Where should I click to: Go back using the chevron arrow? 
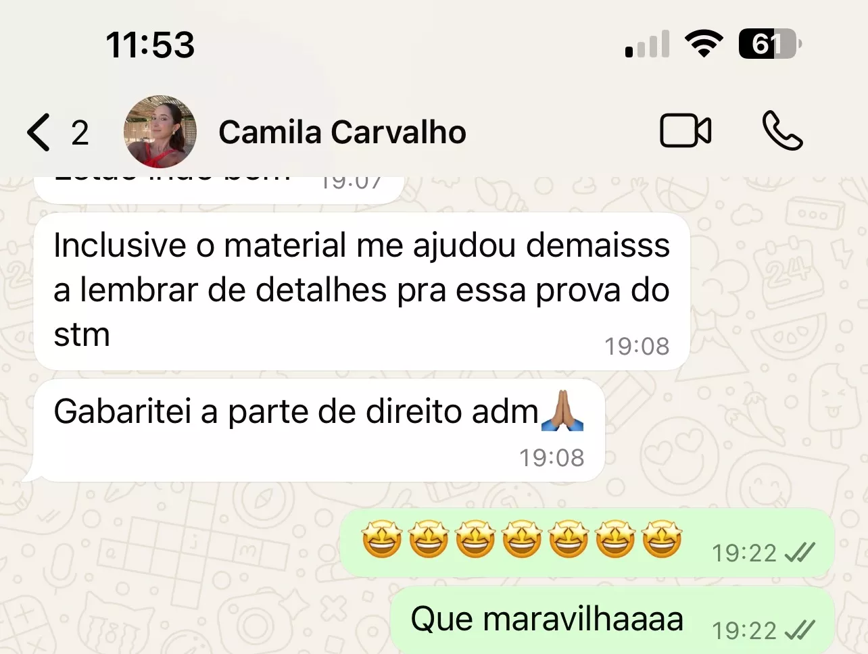39,132
